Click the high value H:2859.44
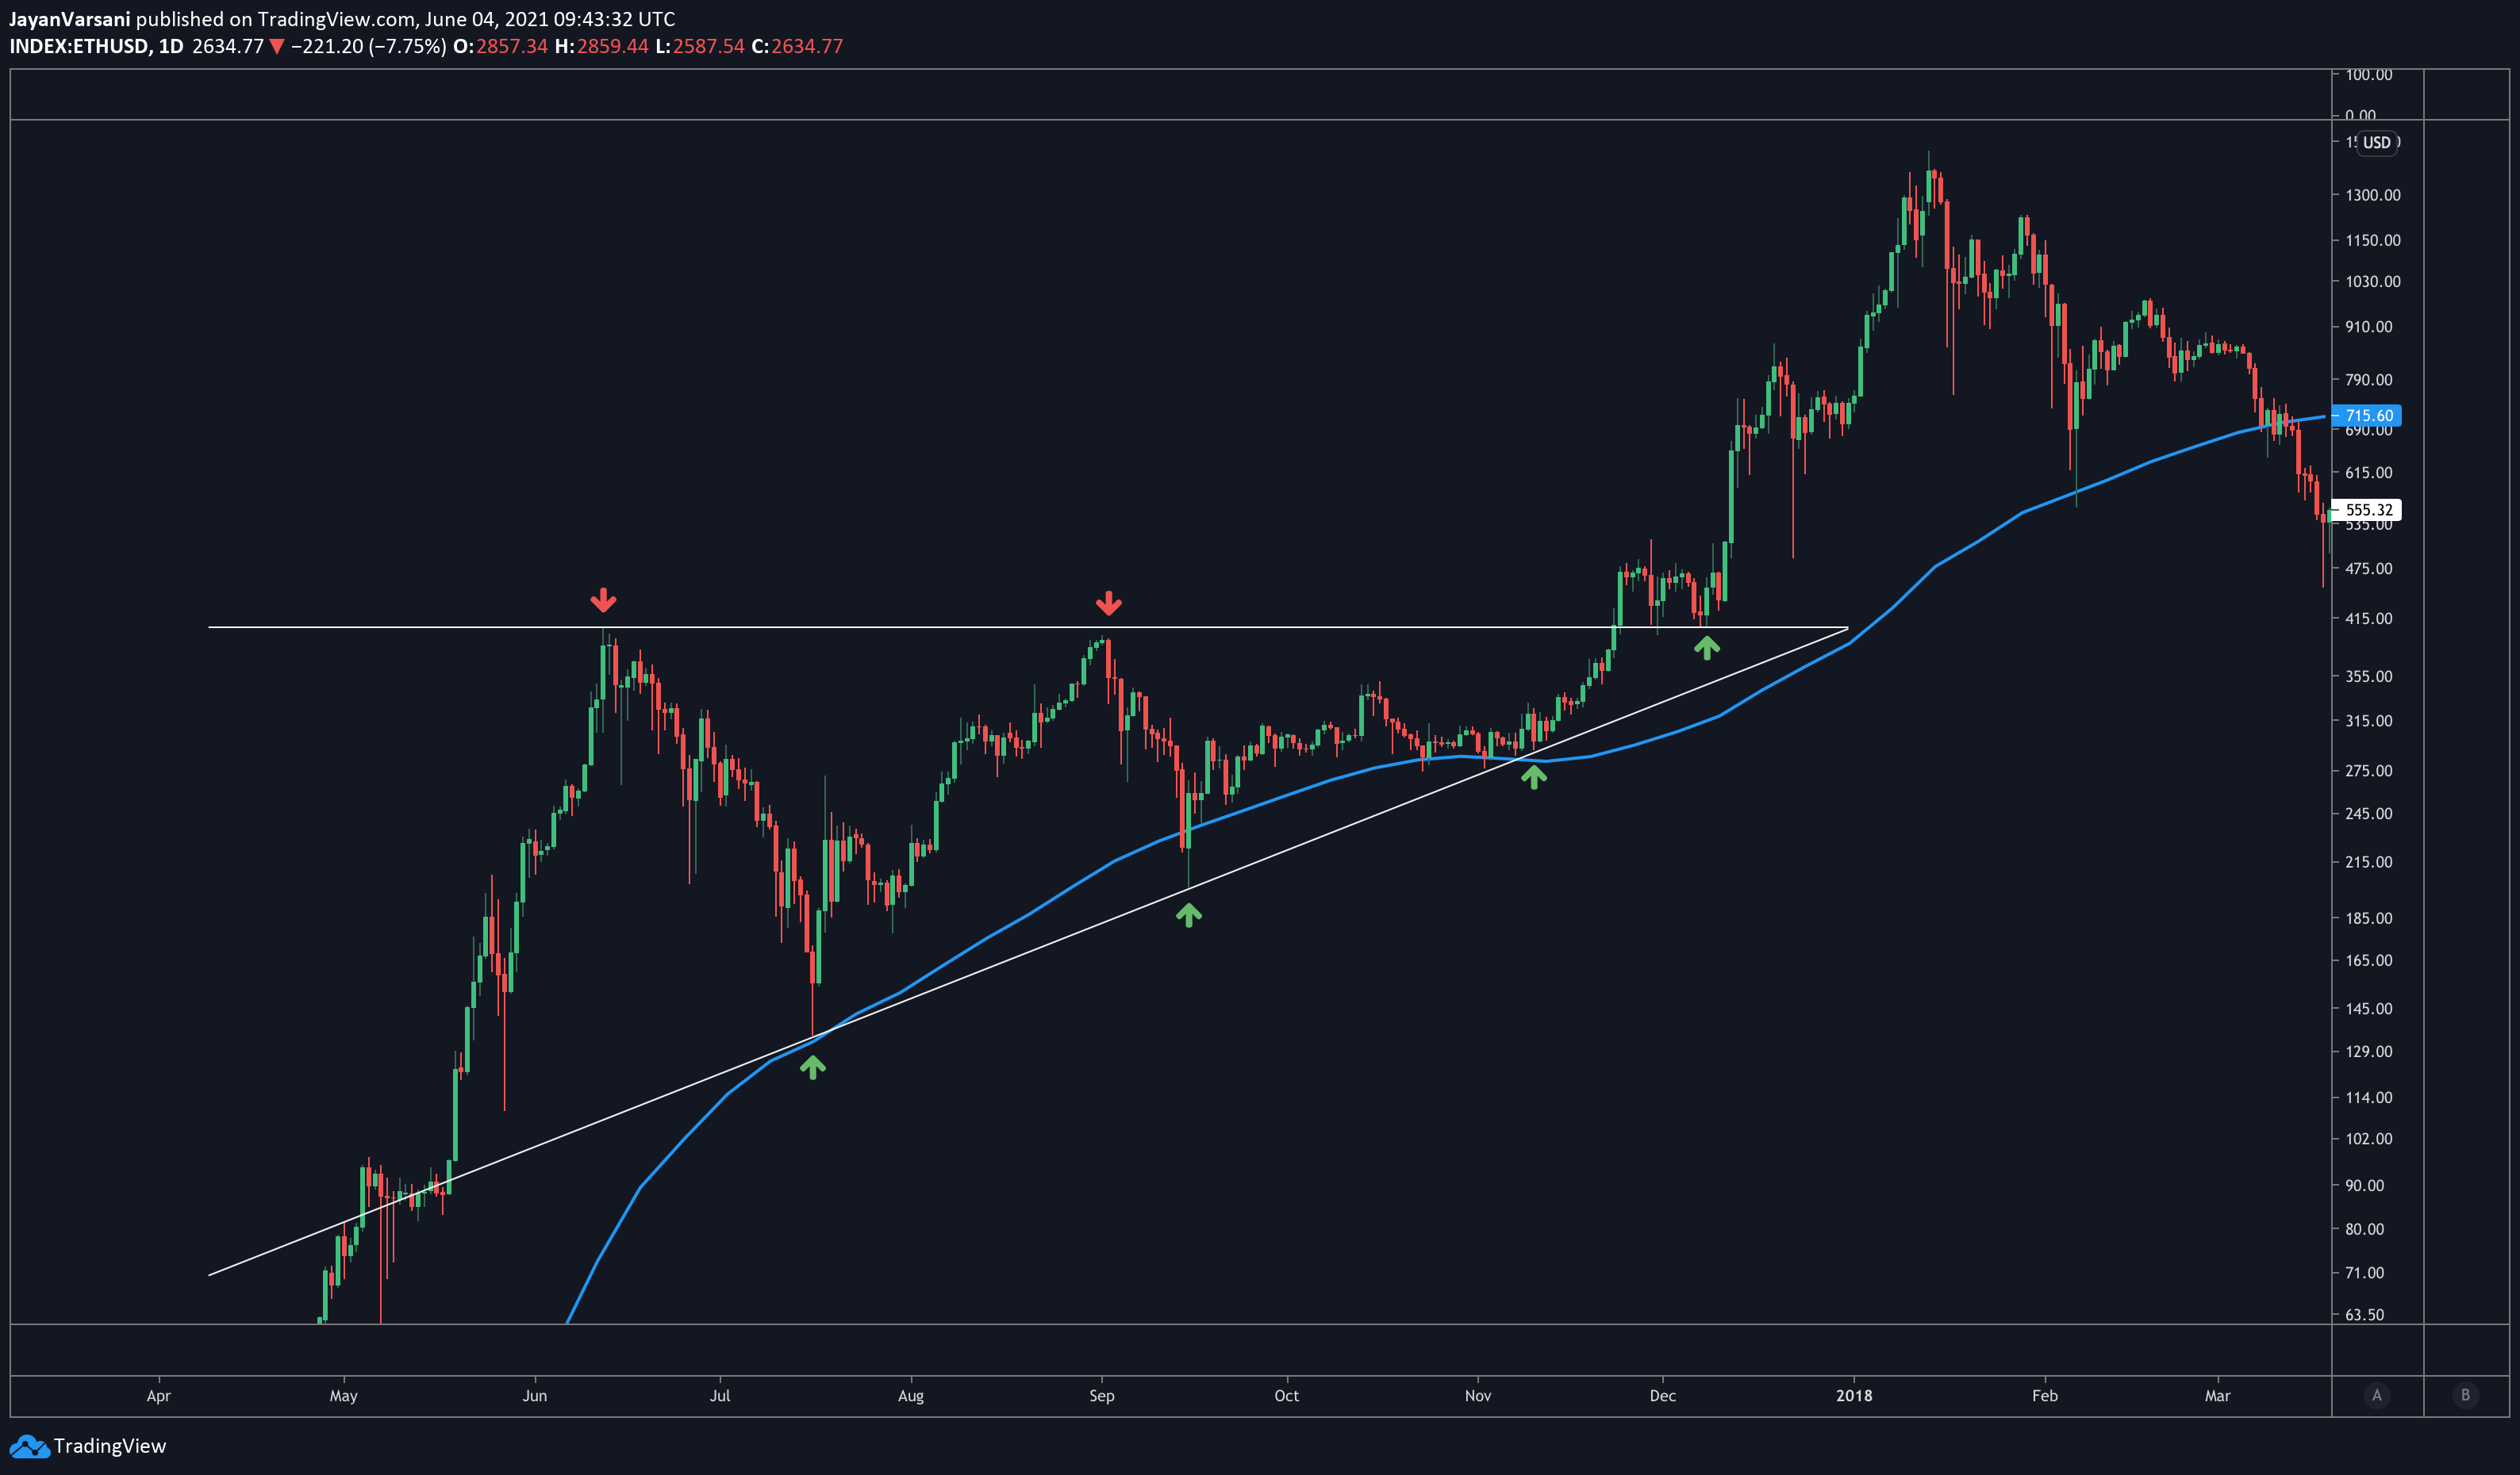The width and height of the screenshot is (2520, 1475). [602, 46]
